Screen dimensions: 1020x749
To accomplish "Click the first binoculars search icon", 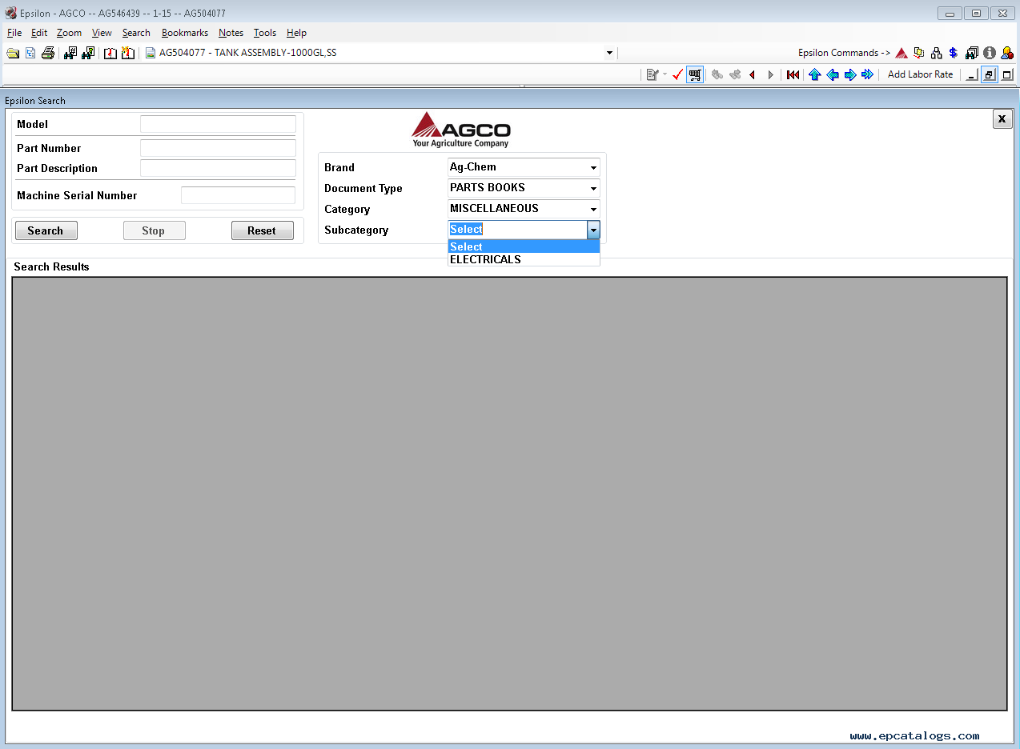I will (x=70, y=53).
